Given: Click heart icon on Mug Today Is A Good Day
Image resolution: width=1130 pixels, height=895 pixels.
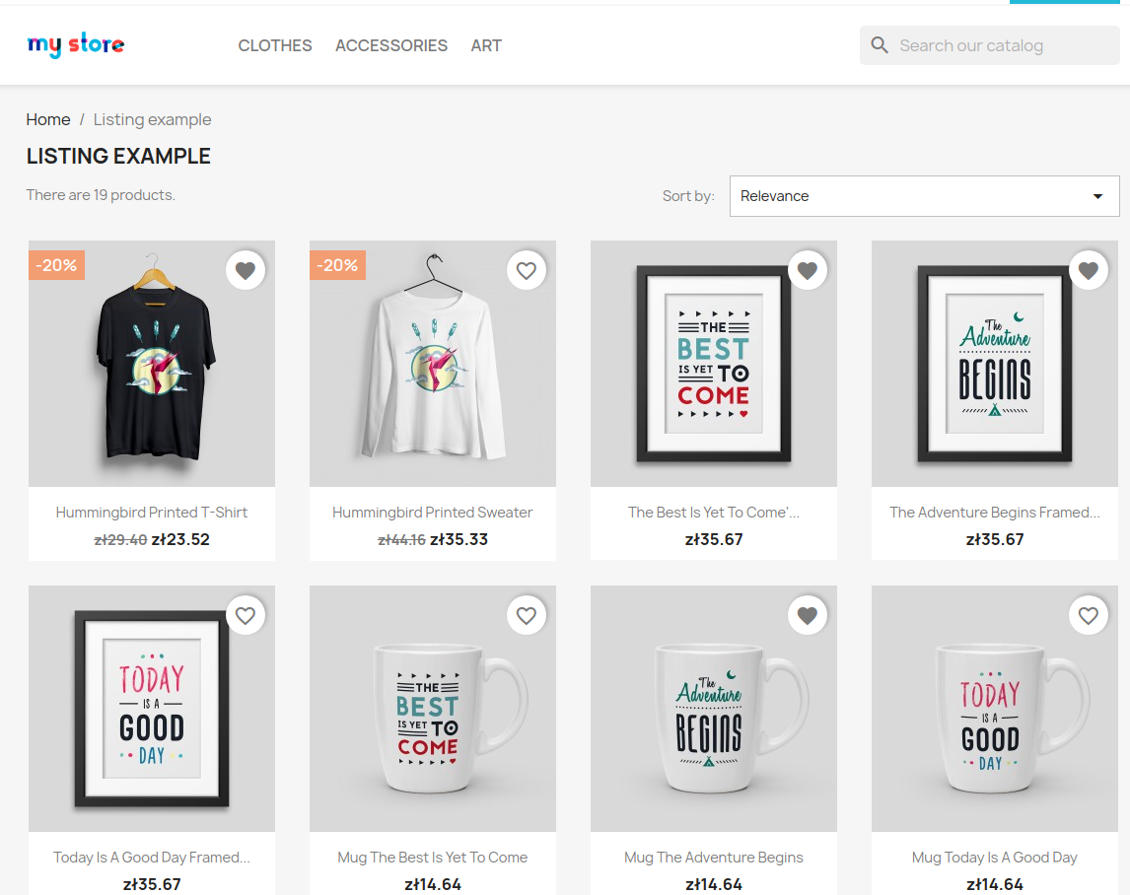Looking at the screenshot, I should 1089,615.
